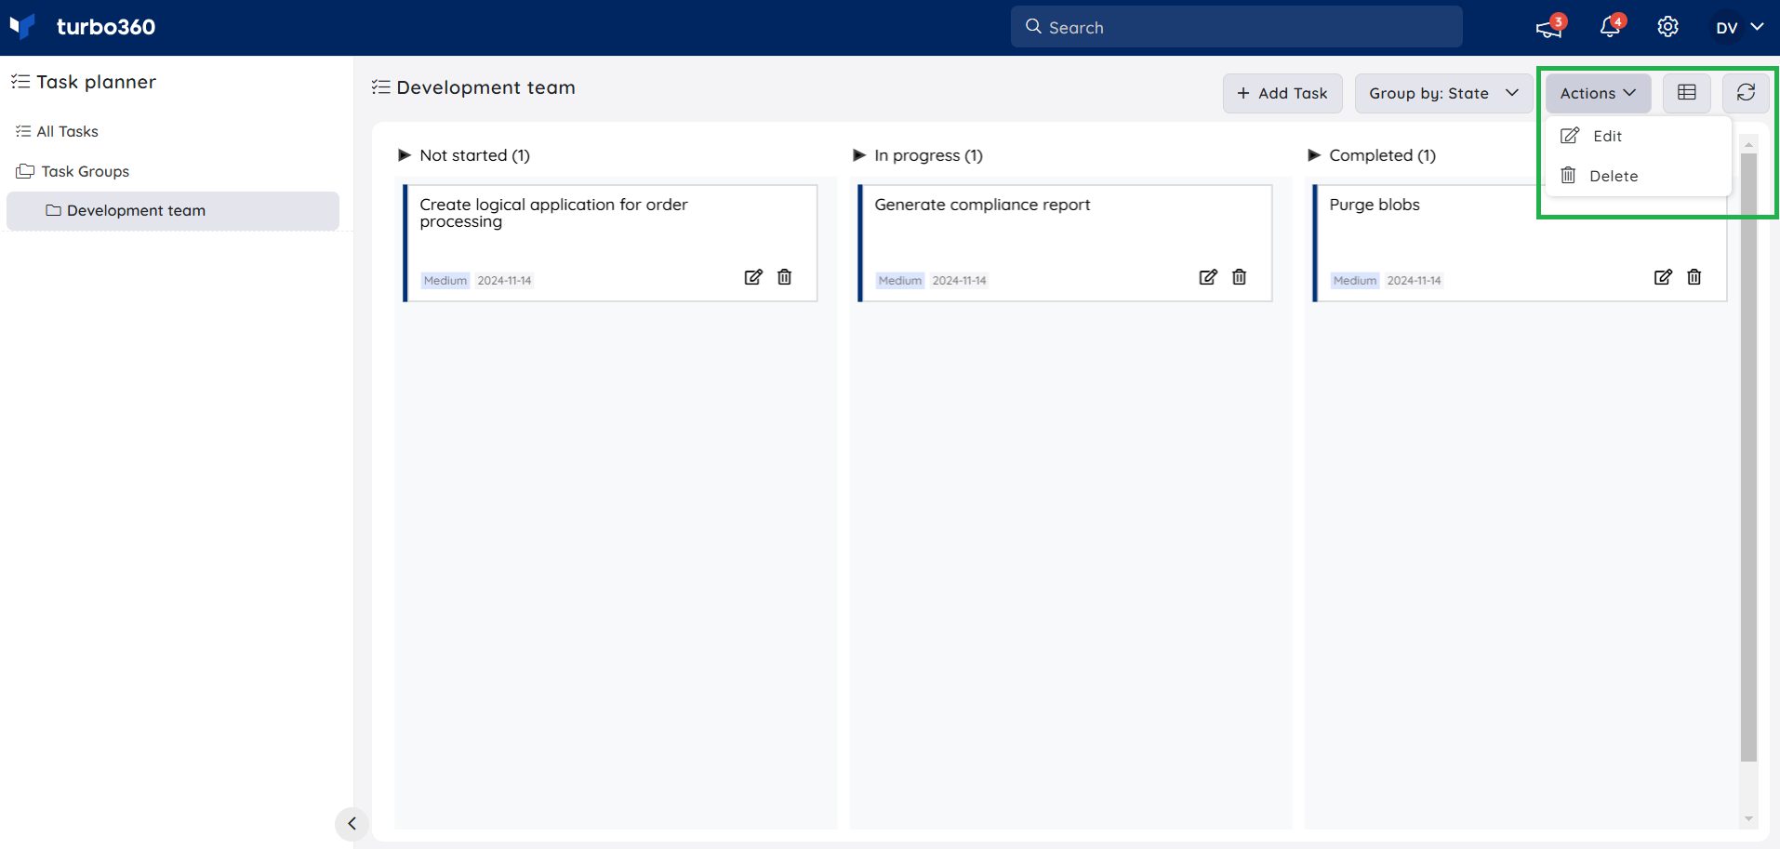Screen dimensions: 1780x849
Task: Collapse the Not started column
Action: [405, 155]
